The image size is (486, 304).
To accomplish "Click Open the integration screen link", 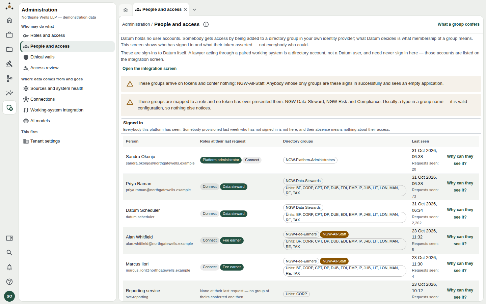I will (150, 69).
